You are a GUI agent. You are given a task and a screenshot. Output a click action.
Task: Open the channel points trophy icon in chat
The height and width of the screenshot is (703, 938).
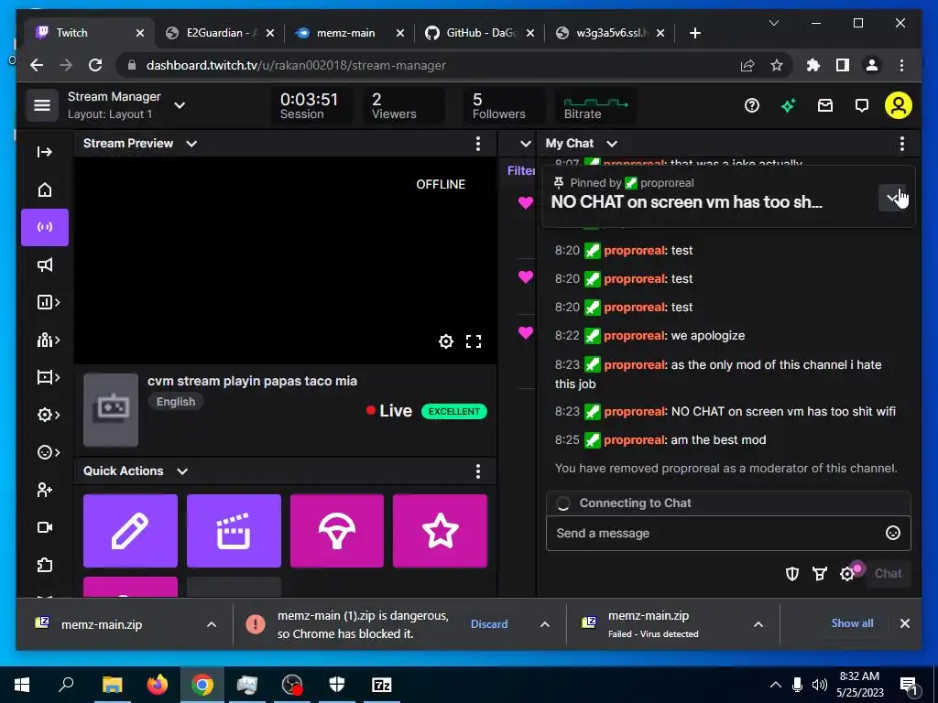[x=820, y=574]
